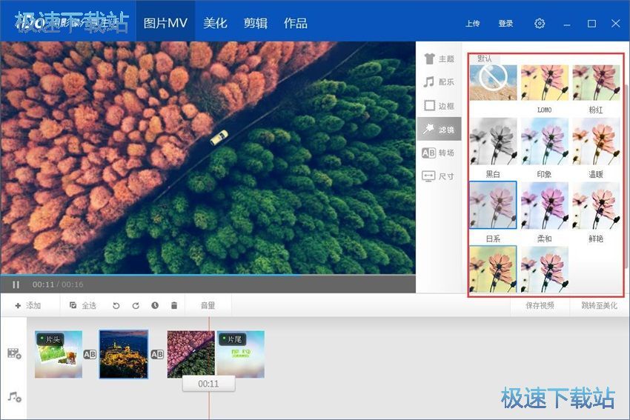The height and width of the screenshot is (420, 630).
Task: Close the application window
Action: 615,23
